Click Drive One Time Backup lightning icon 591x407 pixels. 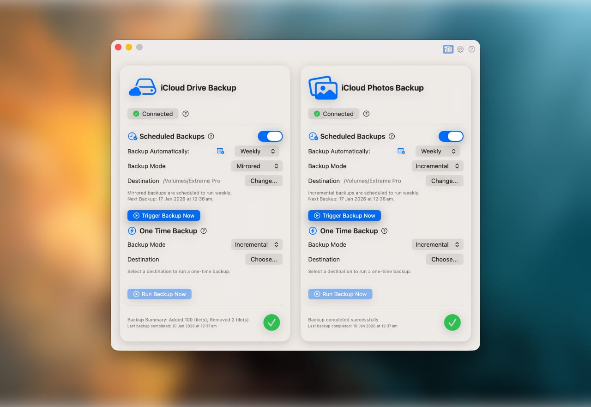click(132, 231)
